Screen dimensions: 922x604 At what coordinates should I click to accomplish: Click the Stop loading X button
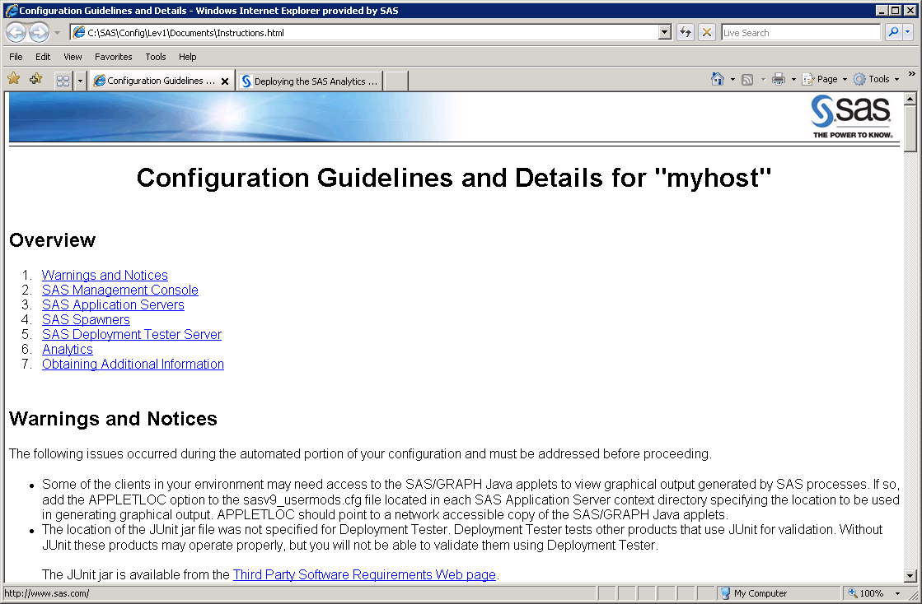[x=706, y=33]
